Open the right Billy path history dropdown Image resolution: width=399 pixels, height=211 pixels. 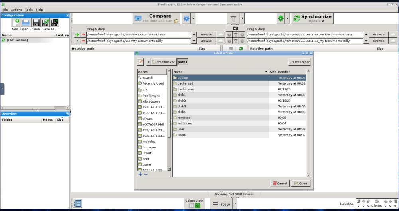click(x=366, y=41)
